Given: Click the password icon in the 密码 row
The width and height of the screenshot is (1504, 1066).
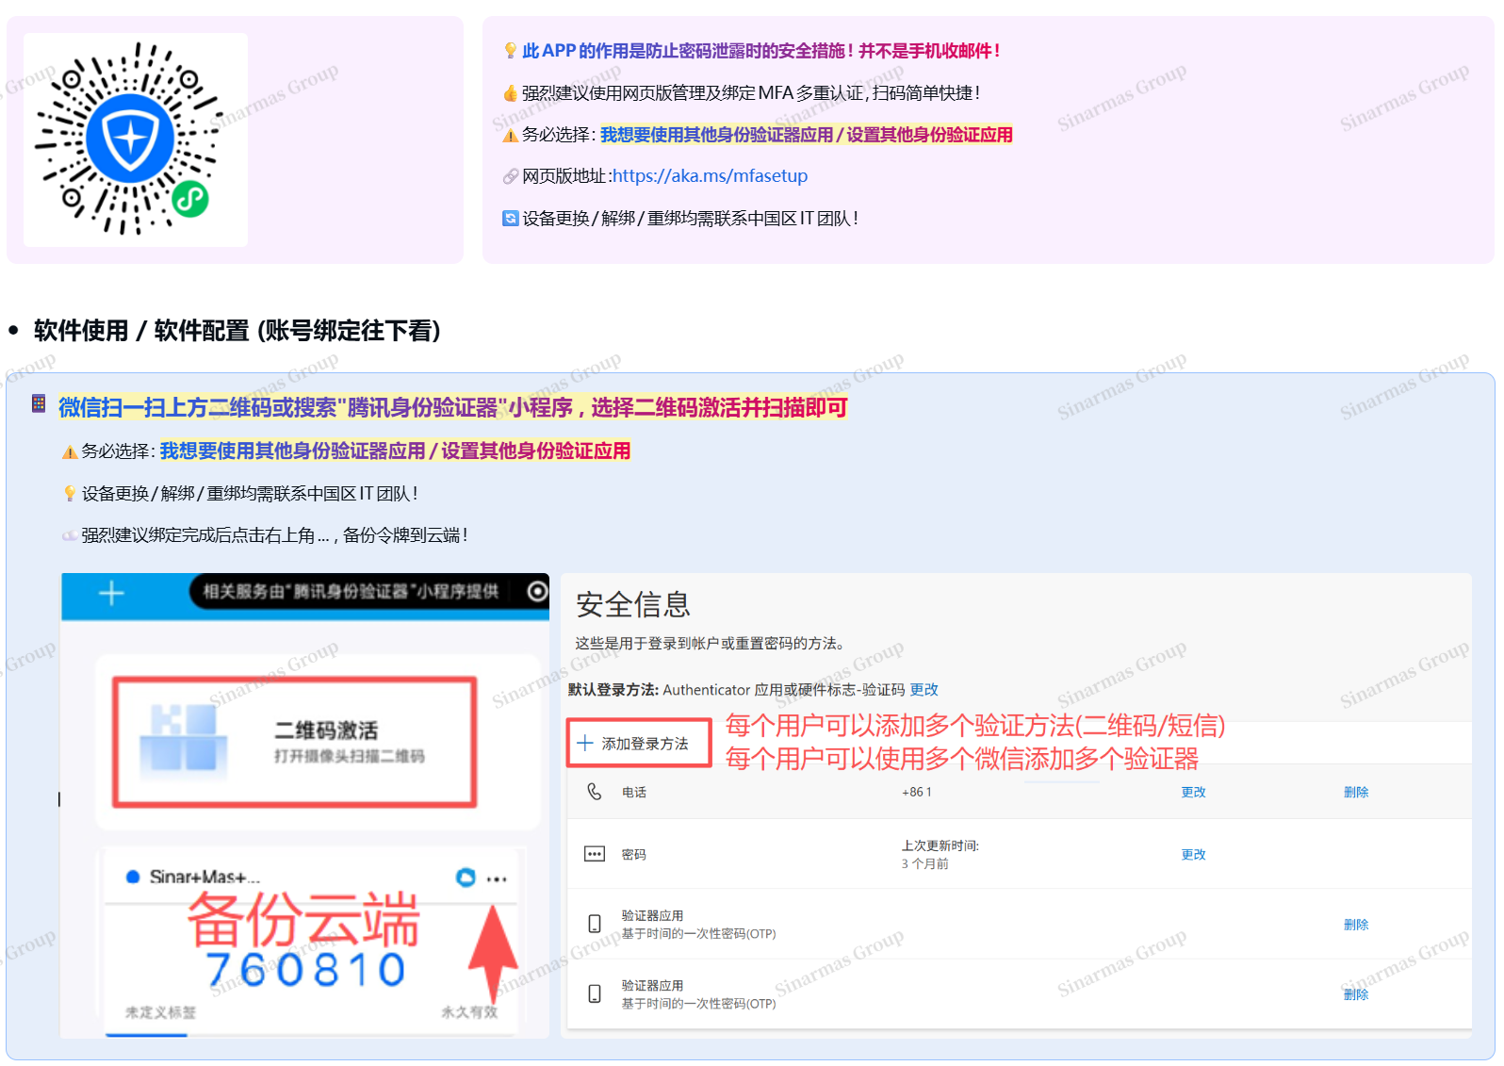Looking at the screenshot, I should pos(595,854).
